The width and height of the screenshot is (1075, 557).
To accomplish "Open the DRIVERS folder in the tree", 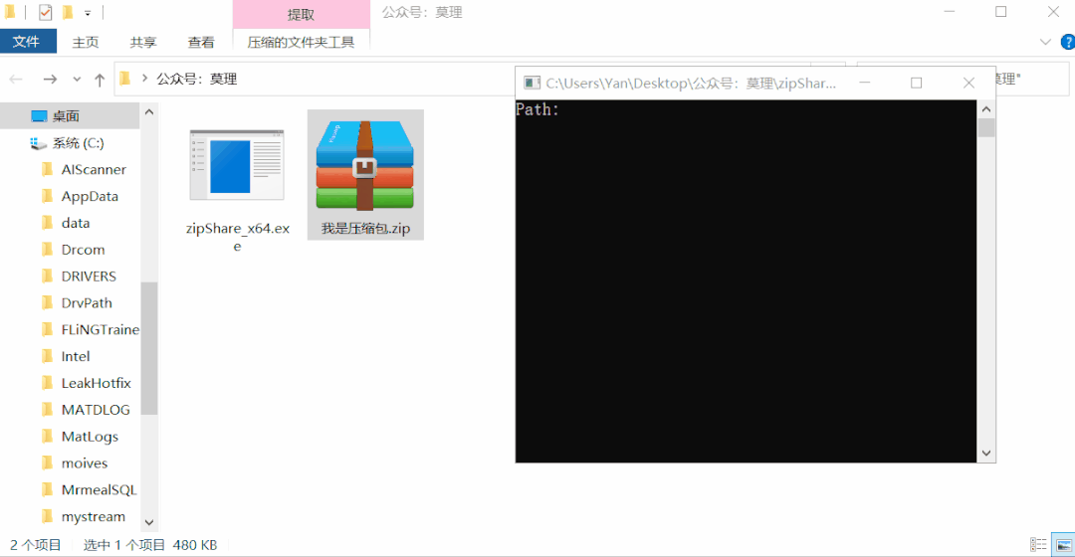I will coord(89,277).
